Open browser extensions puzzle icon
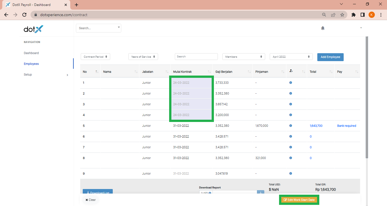The height and width of the screenshot is (206, 387). (x=353, y=15)
